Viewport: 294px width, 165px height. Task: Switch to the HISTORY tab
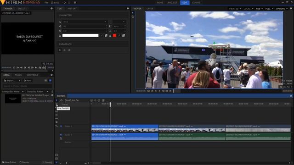point(72,9)
